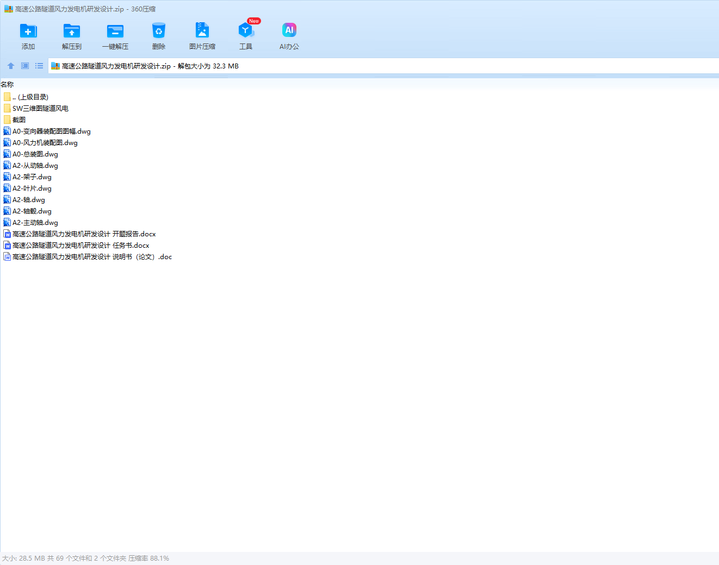The width and height of the screenshot is (719, 565).
Task: Click the address path field
Action: pos(383,66)
